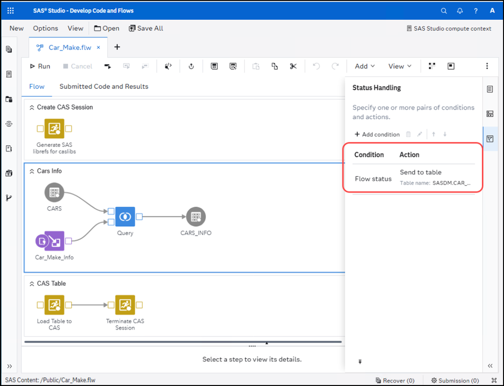Image resolution: width=504 pixels, height=386 pixels.
Task: Select the CARS_INFO table node
Action: click(x=196, y=216)
